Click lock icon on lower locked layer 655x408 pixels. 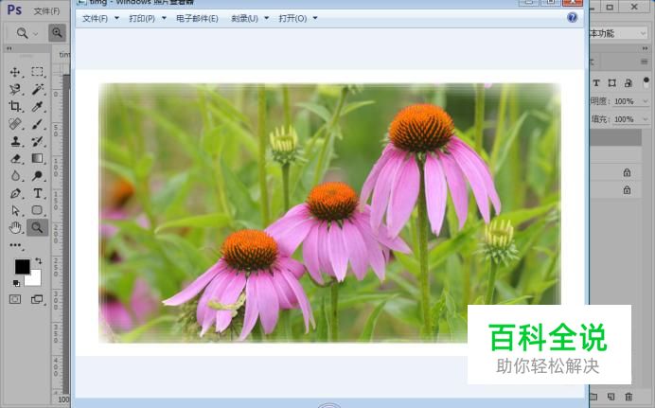tap(627, 190)
